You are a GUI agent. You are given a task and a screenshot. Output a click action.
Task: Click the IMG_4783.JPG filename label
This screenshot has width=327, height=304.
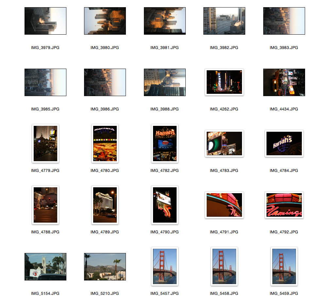[x=224, y=171]
